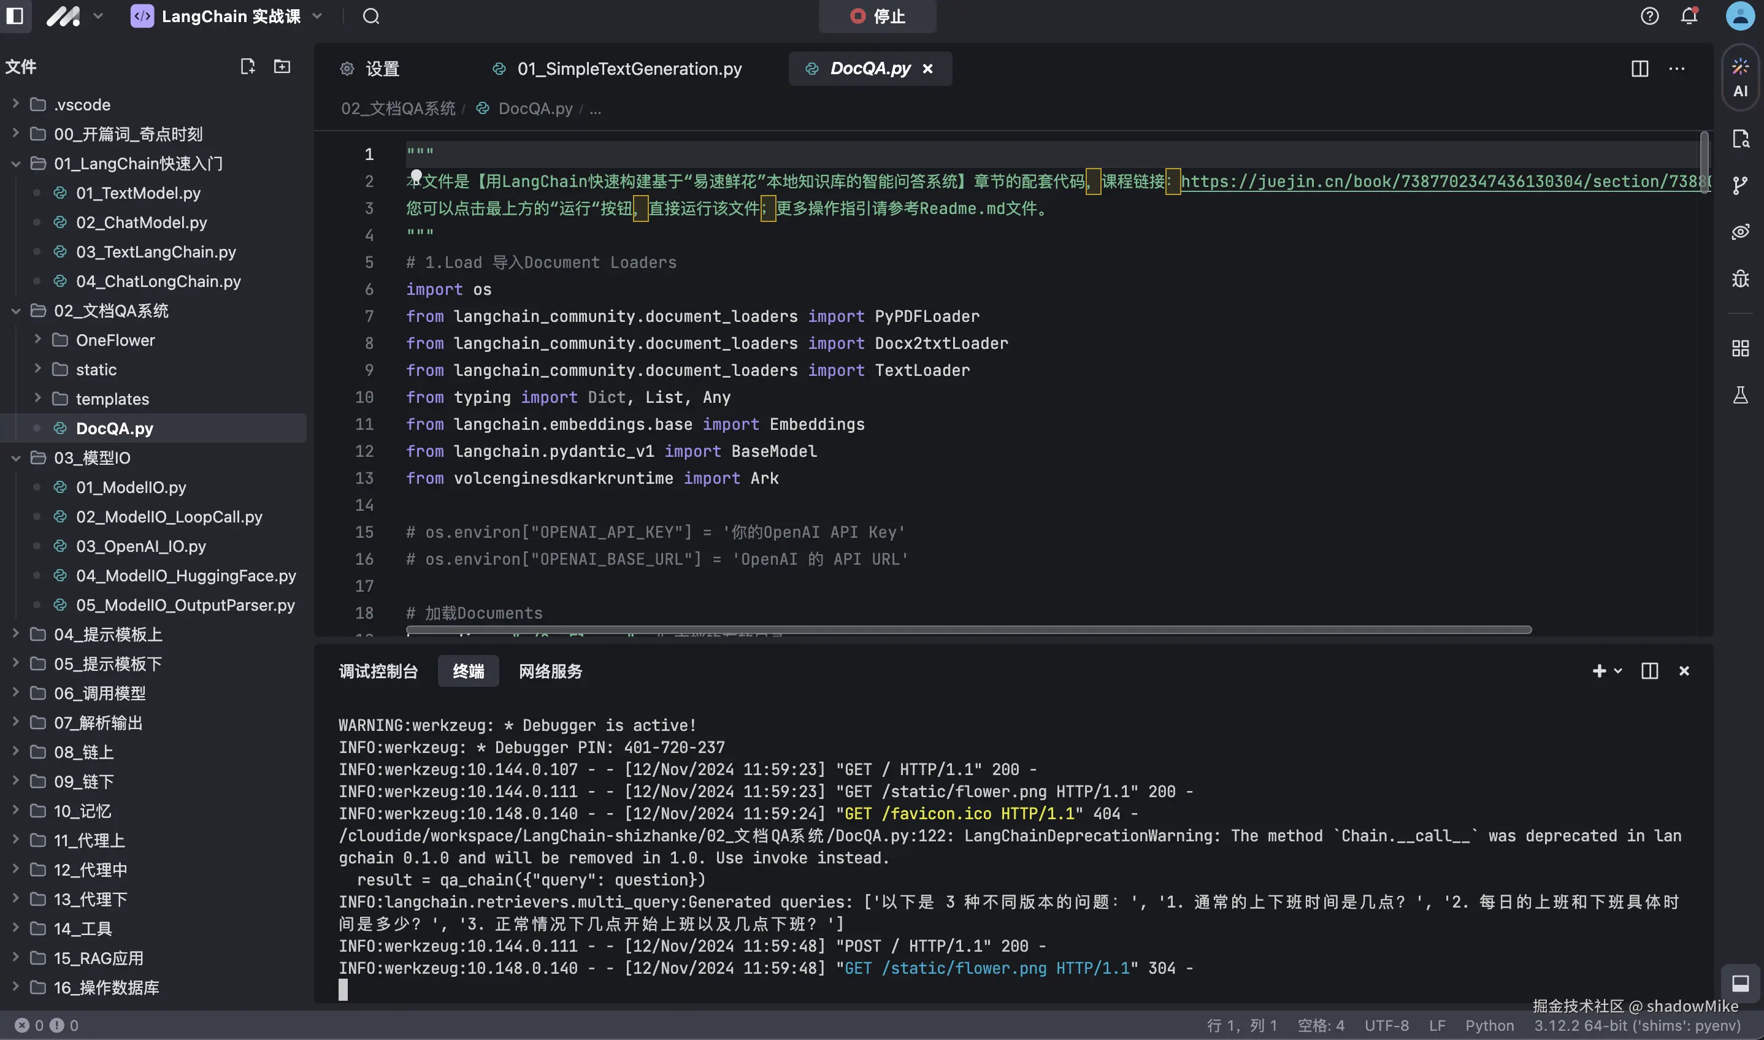
Task: Open the AI assistant panel
Action: point(1740,78)
